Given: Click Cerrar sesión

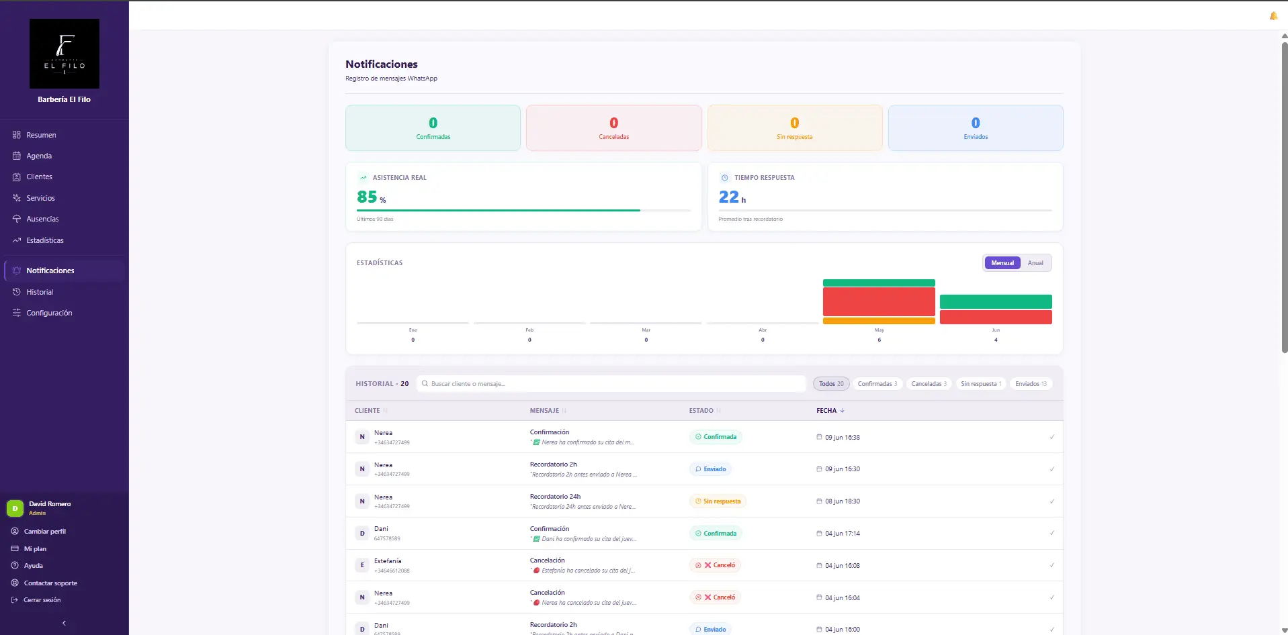Looking at the screenshot, I should pyautogui.click(x=42, y=600).
